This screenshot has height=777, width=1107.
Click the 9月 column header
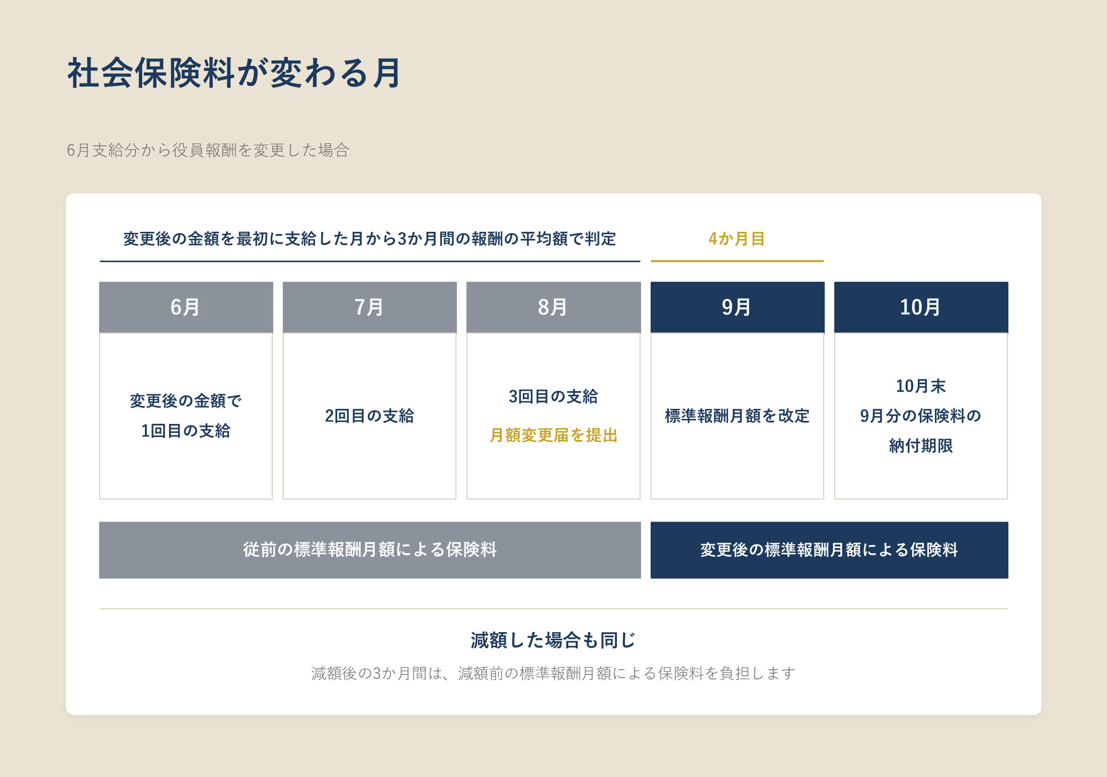coord(737,307)
